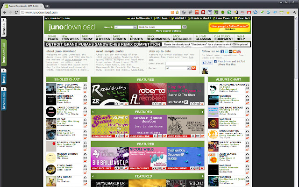Viewport: 299px width, 187px height.
Task: Show next items in second Featured carousel
Action: pos(203,112)
